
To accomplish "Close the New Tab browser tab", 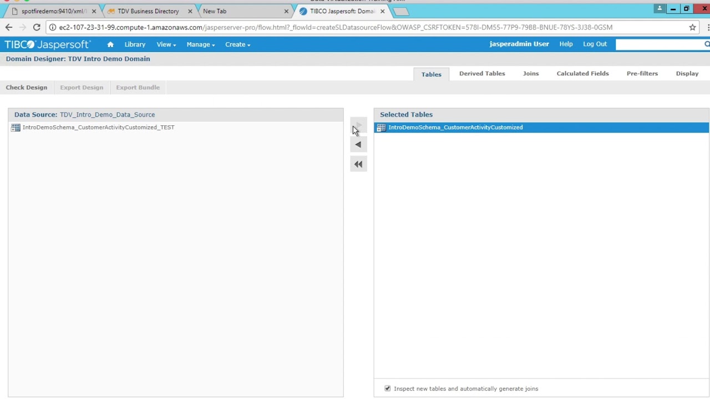I will (286, 11).
